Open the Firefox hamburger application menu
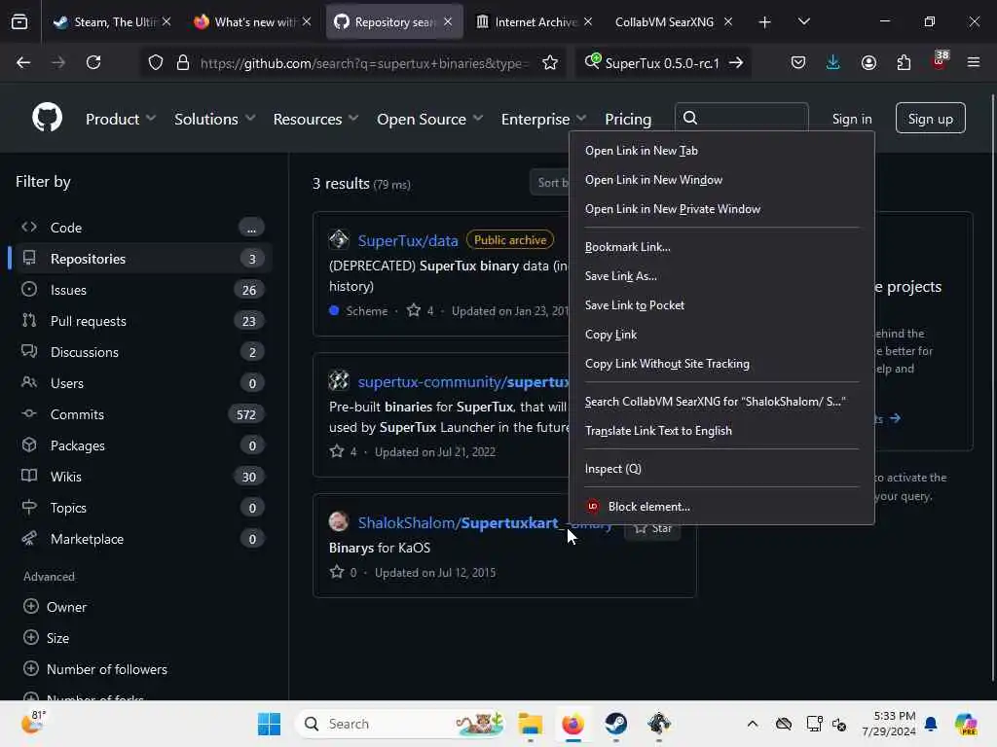 click(974, 62)
